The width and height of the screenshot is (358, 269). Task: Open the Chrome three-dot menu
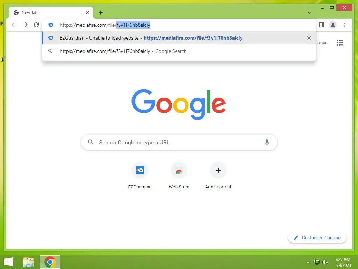click(x=344, y=25)
